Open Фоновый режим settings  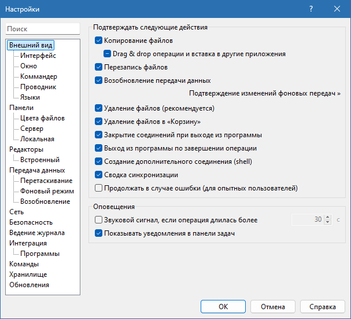47,191
